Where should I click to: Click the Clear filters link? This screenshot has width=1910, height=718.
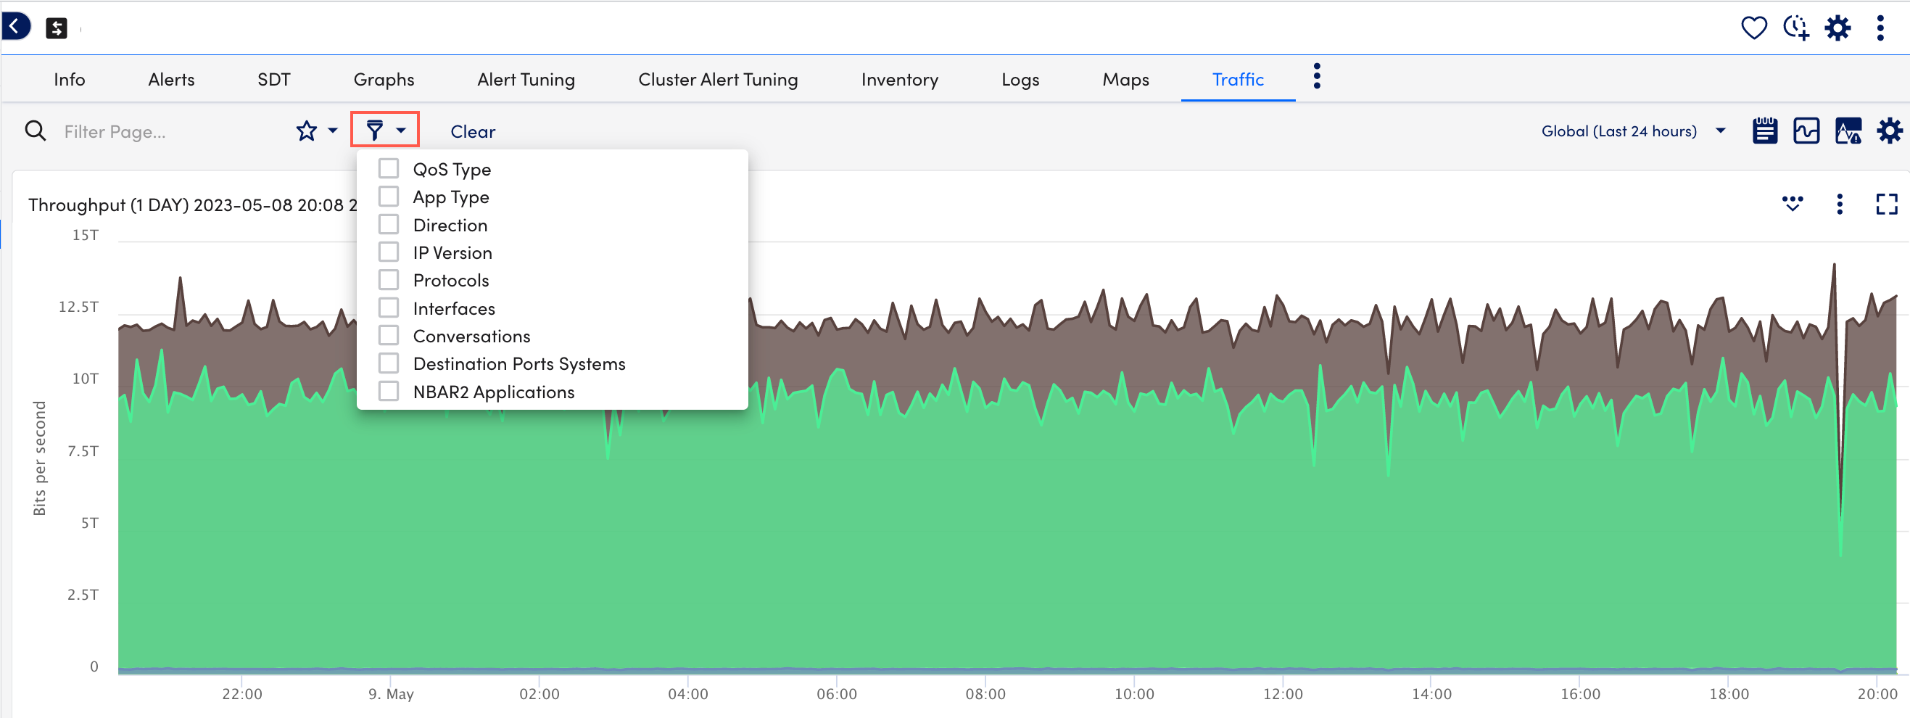point(472,131)
